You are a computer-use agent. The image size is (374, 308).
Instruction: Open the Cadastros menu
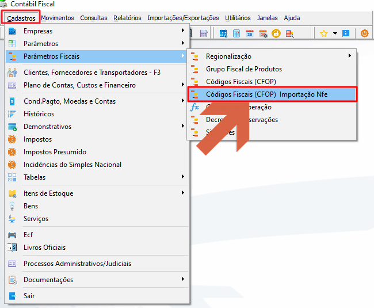click(x=21, y=18)
